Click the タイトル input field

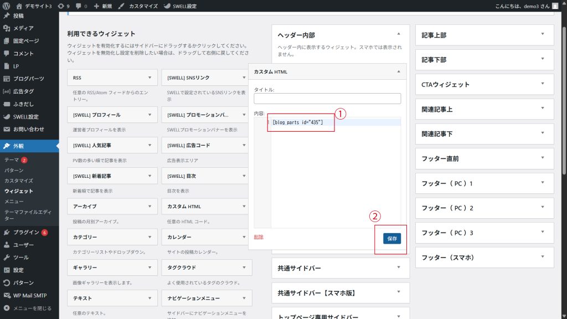tap(327, 99)
